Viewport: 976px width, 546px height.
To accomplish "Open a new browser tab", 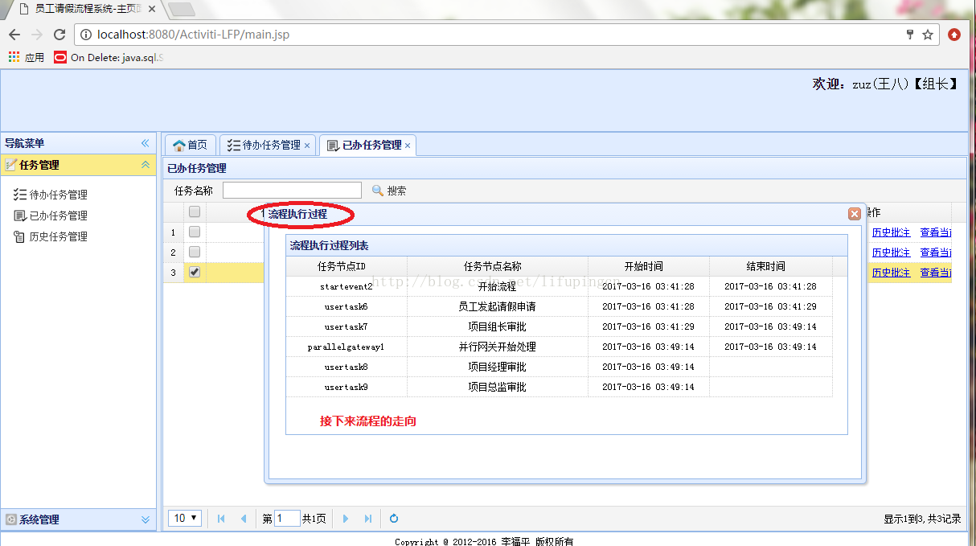I will coord(182,10).
